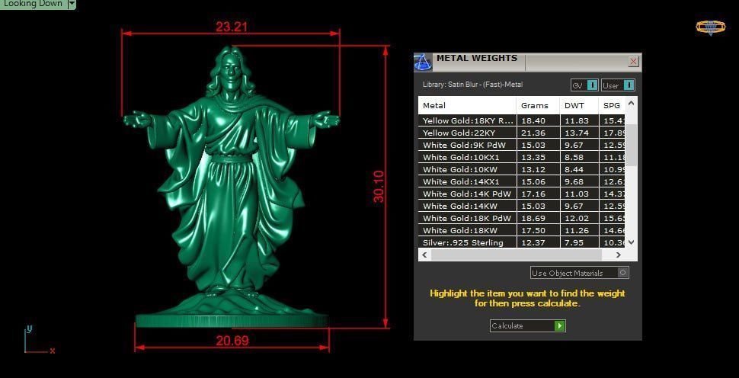Select the Yellow Gold:22KY row
739x378 pixels.
click(522, 133)
